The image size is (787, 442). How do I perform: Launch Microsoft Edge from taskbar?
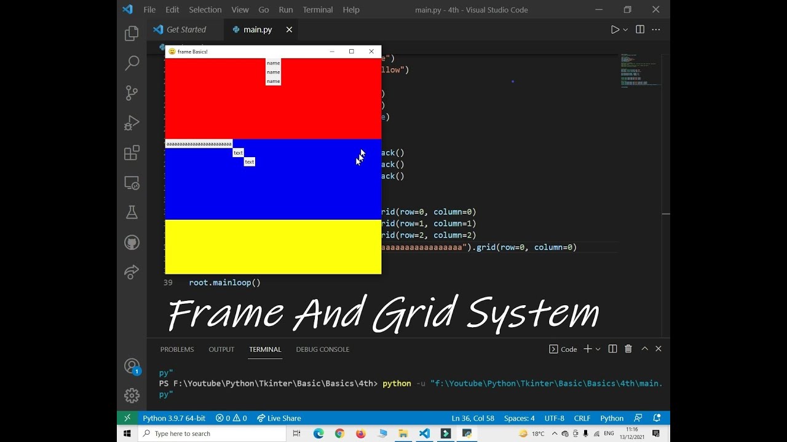tap(318, 433)
